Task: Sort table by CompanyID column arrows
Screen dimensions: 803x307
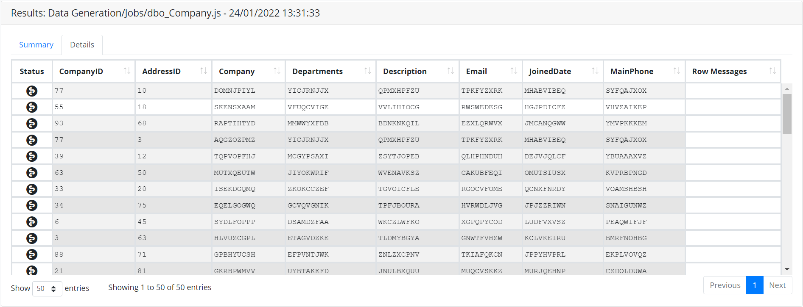Action: pyautogui.click(x=127, y=71)
